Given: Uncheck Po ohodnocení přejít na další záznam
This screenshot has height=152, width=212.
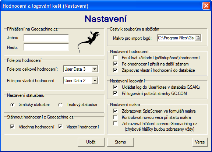Looking at the screenshot, I should [x=115, y=64].
